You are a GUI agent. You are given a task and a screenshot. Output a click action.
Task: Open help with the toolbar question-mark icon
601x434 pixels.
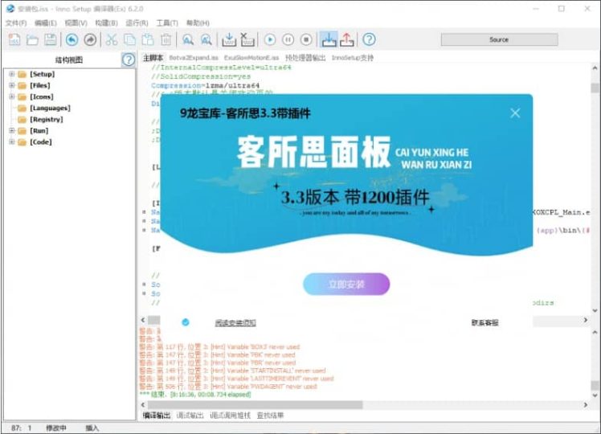click(369, 39)
